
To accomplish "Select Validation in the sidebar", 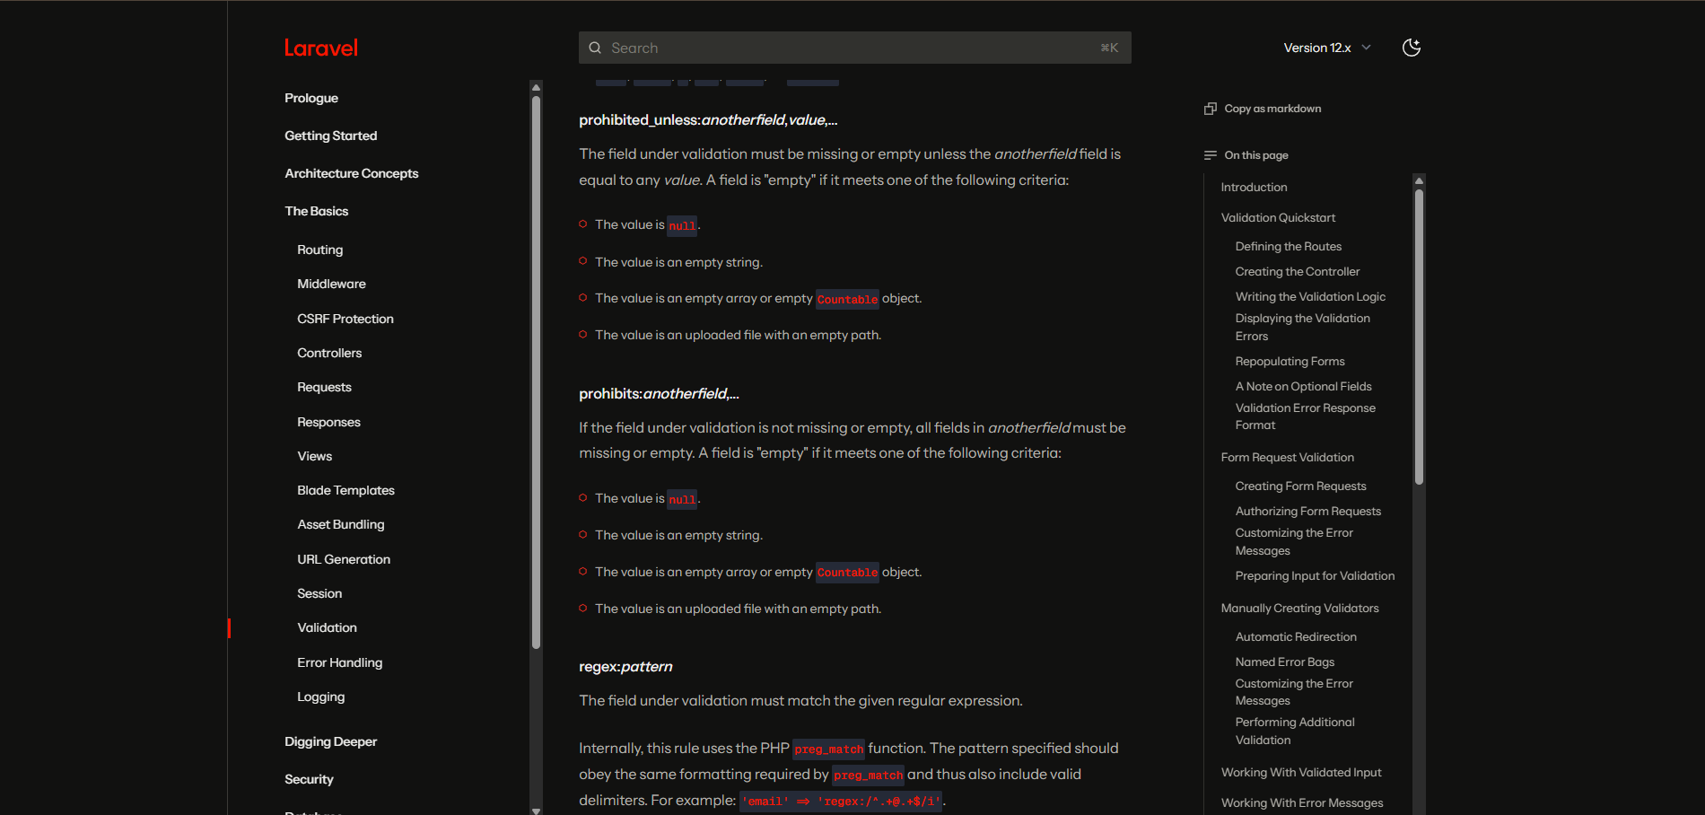I will pos(327,627).
